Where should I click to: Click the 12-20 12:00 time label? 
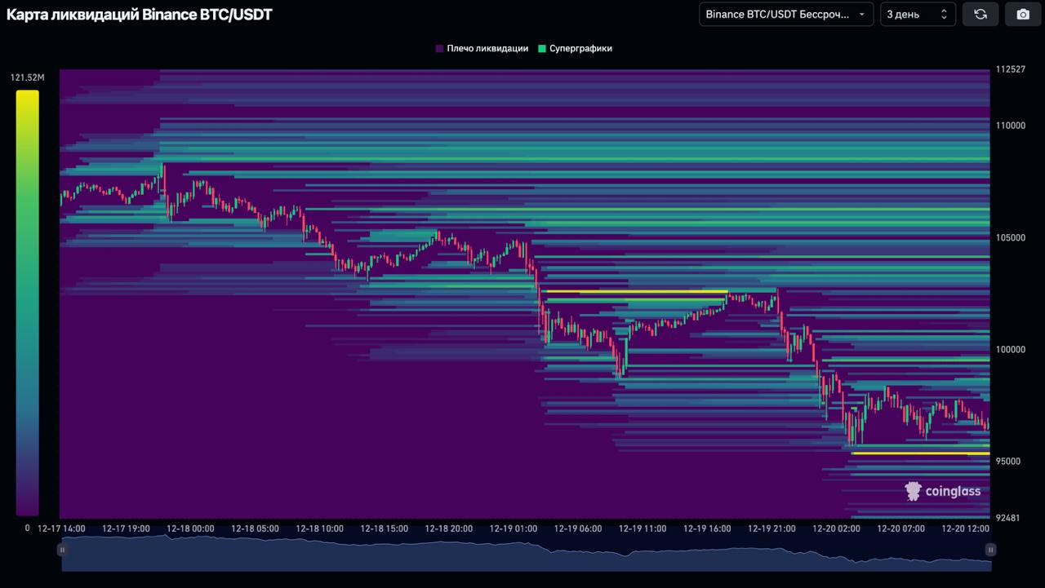pos(966,528)
